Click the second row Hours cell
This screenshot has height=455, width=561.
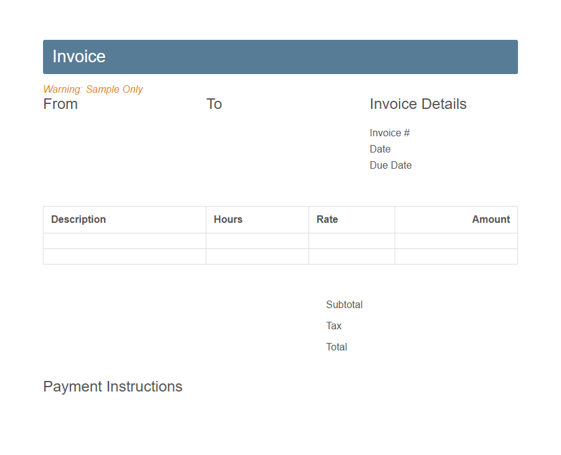point(257,256)
